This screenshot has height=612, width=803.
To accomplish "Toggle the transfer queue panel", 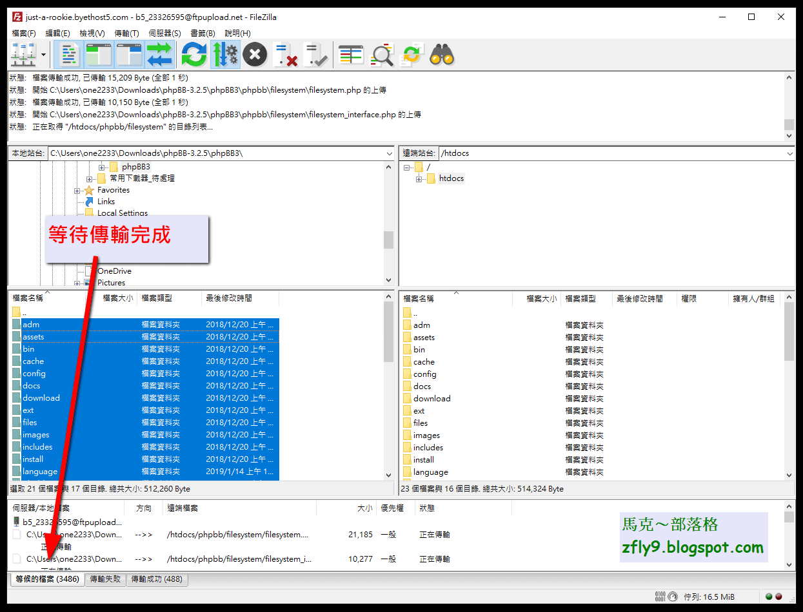I will (x=159, y=54).
